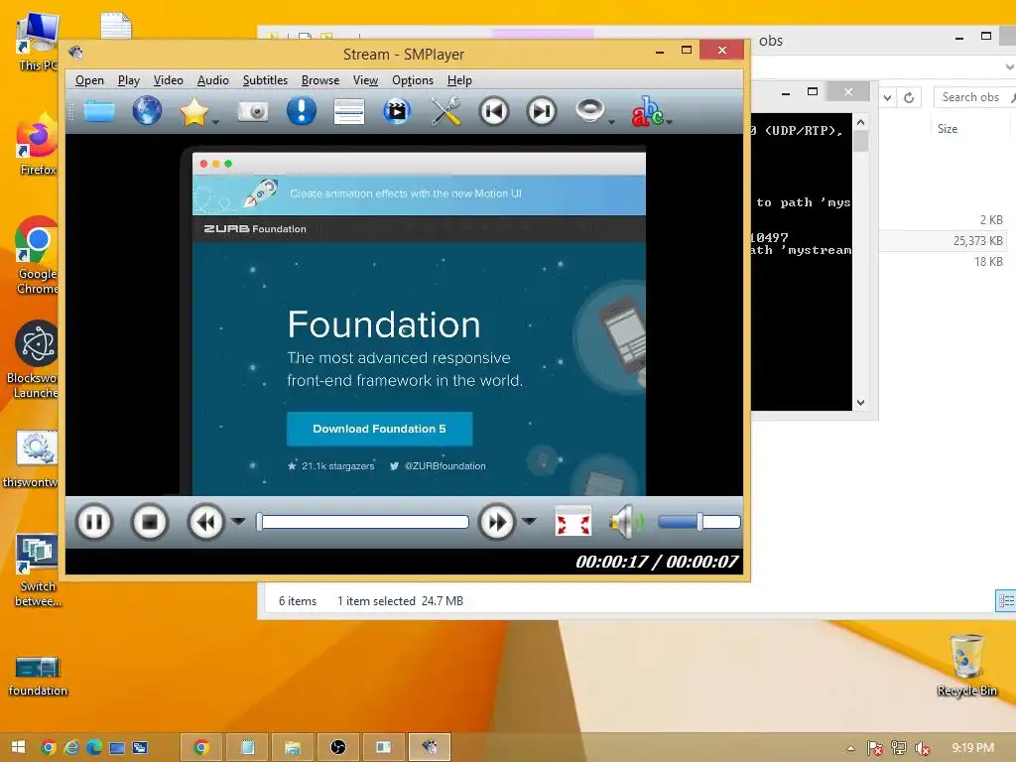The image size is (1016, 762).
Task: Open the Audio menu
Action: (212, 80)
